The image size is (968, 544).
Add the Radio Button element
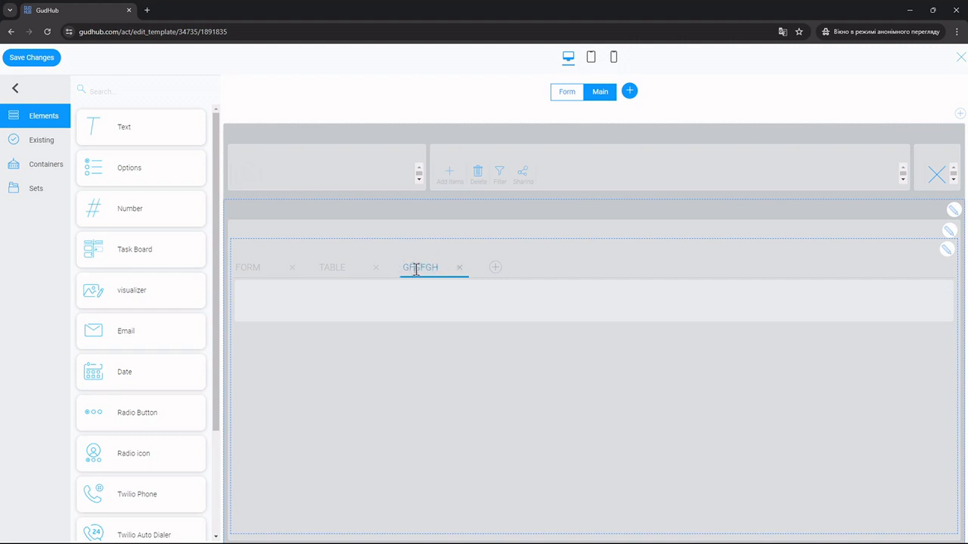pos(141,413)
